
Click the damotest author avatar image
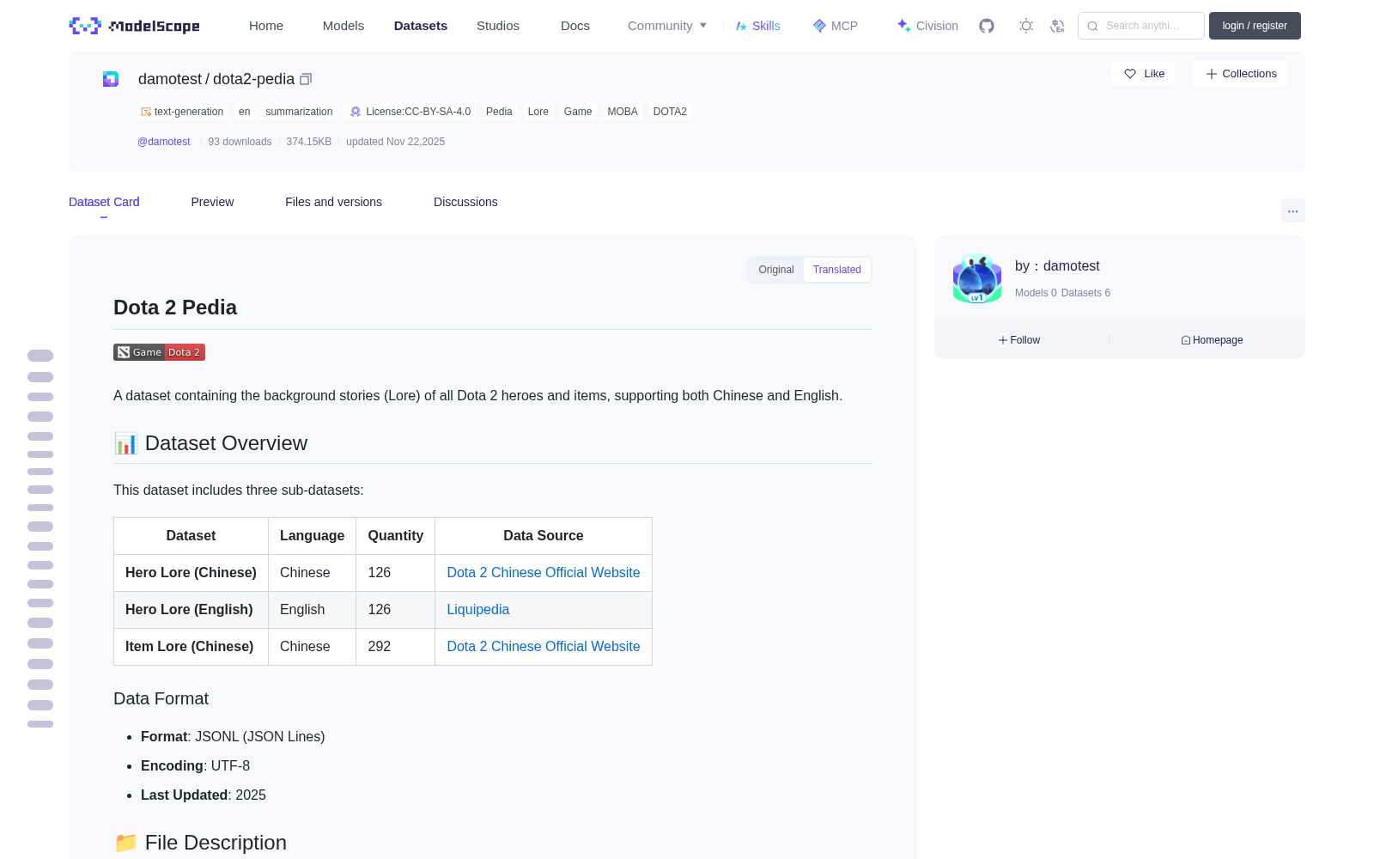[x=977, y=278]
